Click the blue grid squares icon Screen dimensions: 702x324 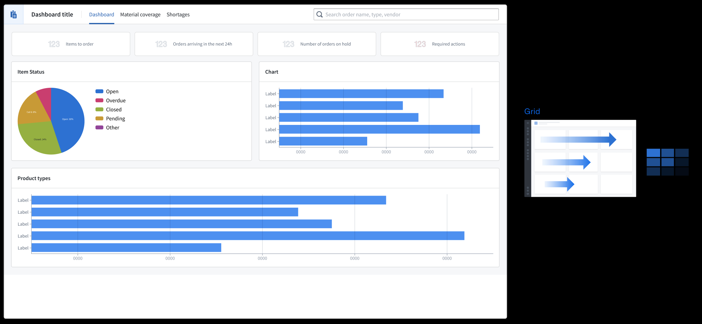[x=667, y=162]
